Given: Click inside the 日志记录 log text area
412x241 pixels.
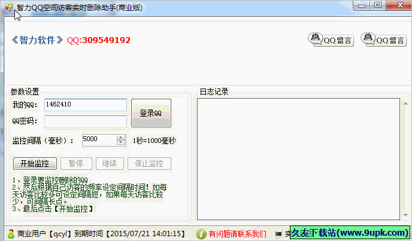Looking at the screenshot, I should (298, 159).
